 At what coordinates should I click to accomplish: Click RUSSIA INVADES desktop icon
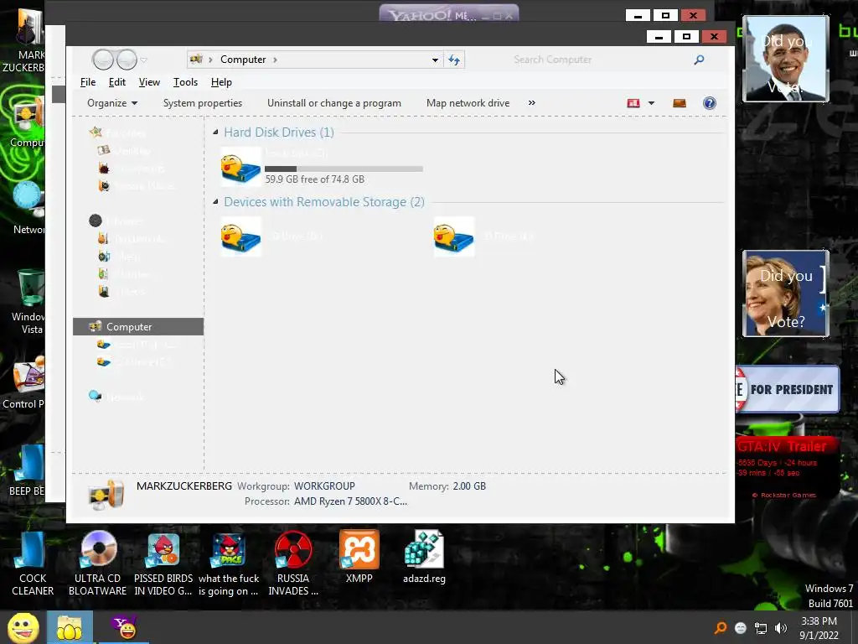point(293,564)
